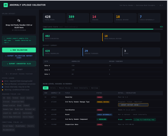Viewport: 168px width, 136px height.
Task: Click the AV logo icon in header
Action: click(x=6, y=5)
